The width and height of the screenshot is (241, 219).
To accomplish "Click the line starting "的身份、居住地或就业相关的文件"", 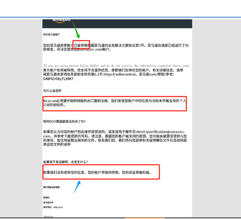I will pos(115,140).
